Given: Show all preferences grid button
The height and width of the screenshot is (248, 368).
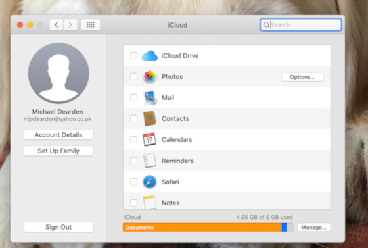Looking at the screenshot, I should pos(91,24).
